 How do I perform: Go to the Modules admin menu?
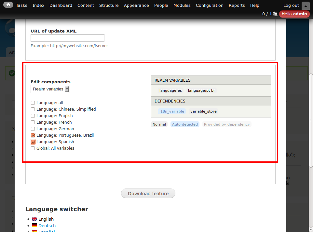coord(182,6)
